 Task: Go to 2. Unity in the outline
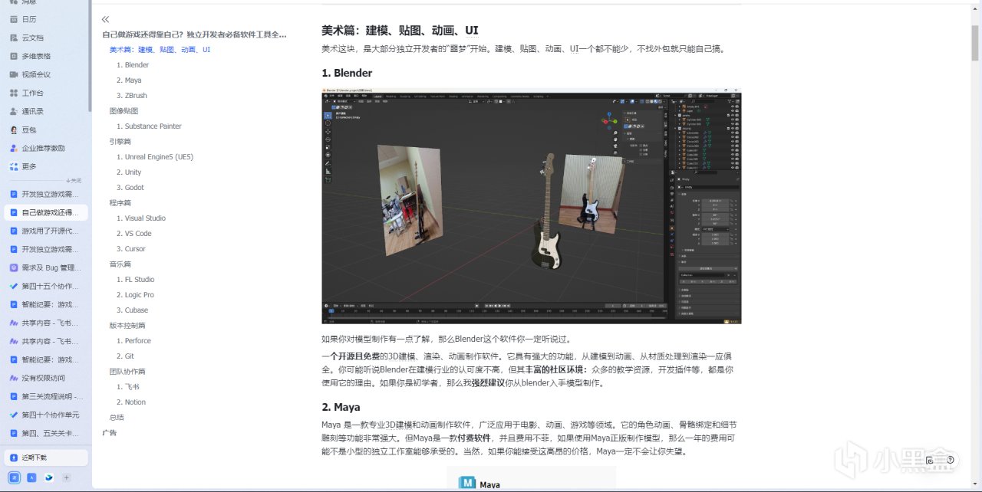(129, 172)
